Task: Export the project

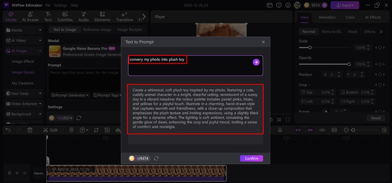Action: click(345, 5)
